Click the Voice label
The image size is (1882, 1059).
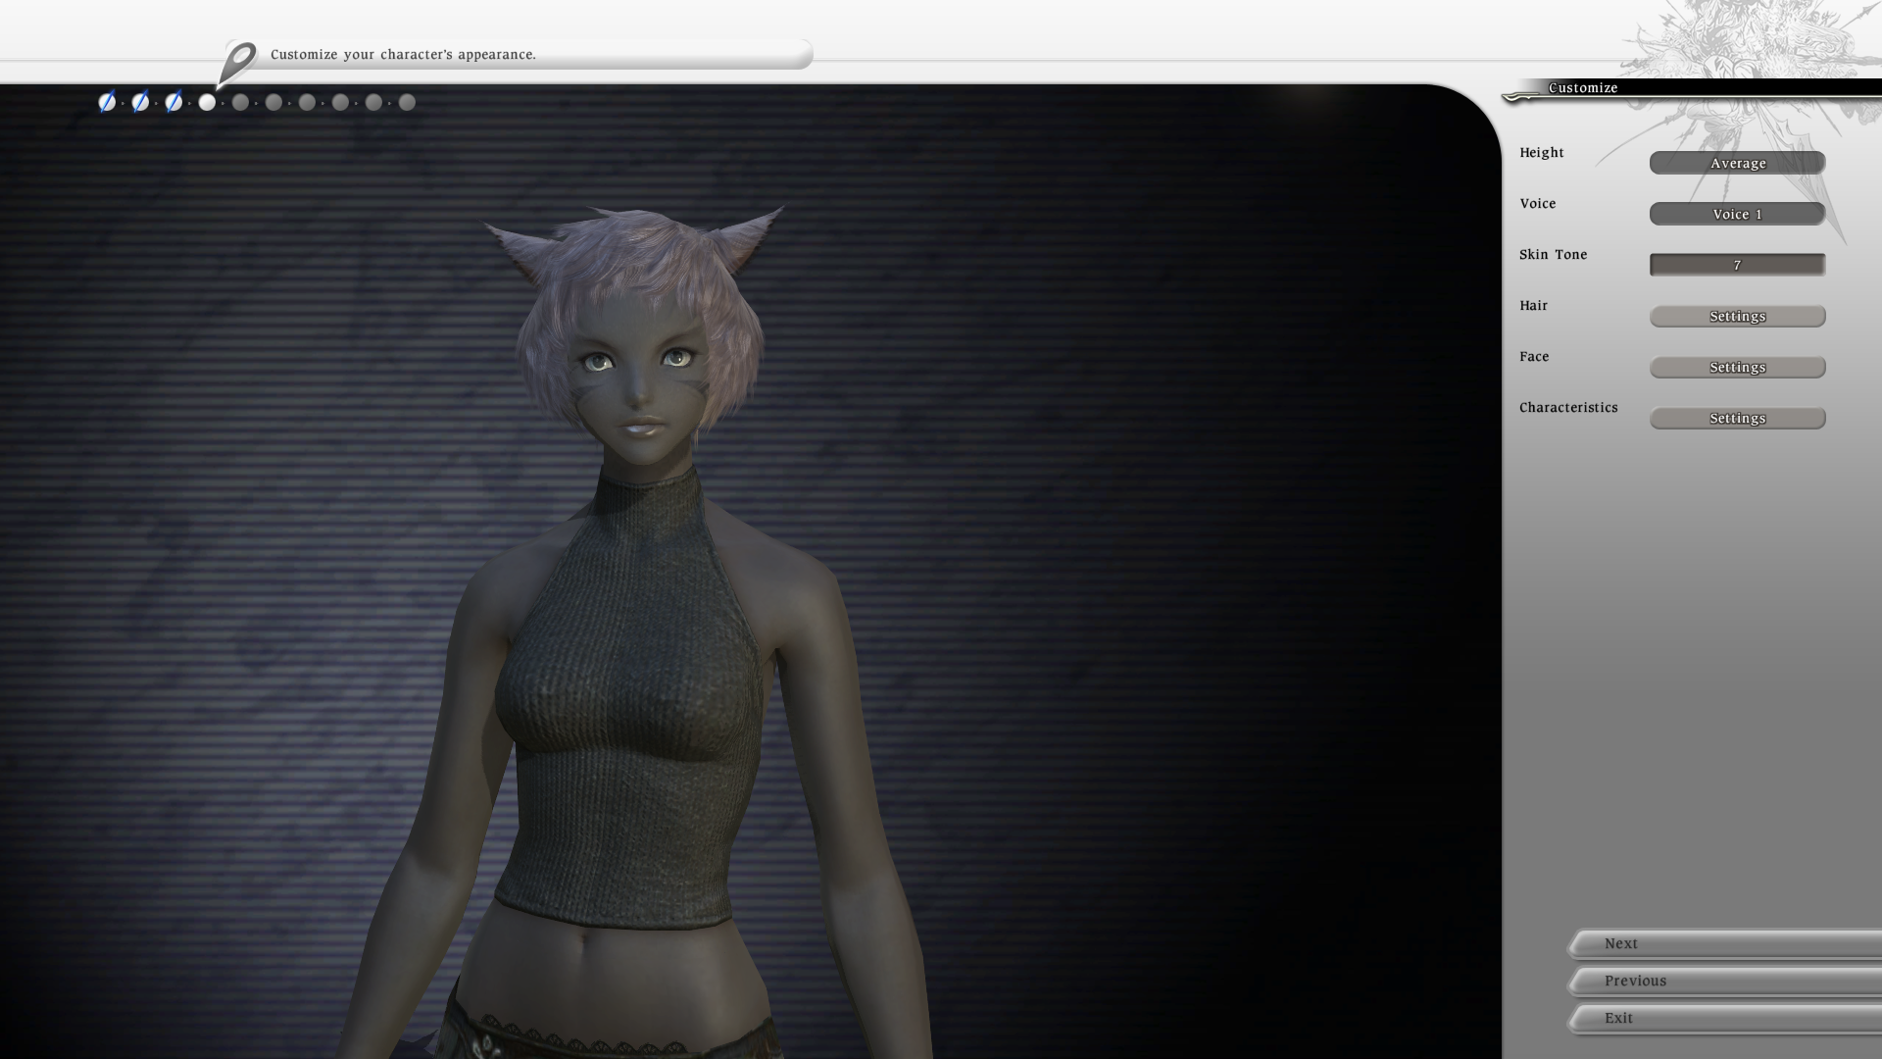[1537, 204]
